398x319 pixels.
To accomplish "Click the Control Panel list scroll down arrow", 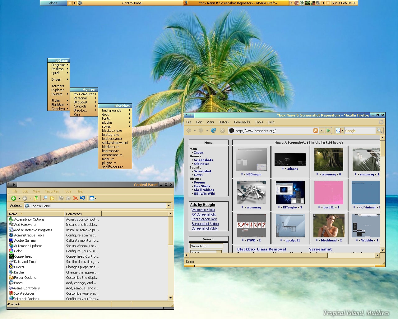I will click(170, 298).
